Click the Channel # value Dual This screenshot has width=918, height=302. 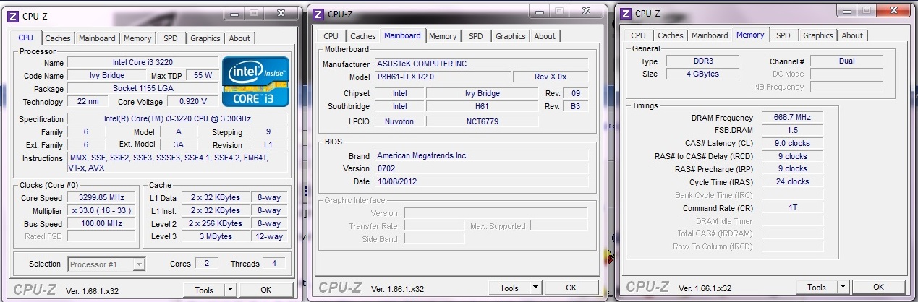point(846,61)
